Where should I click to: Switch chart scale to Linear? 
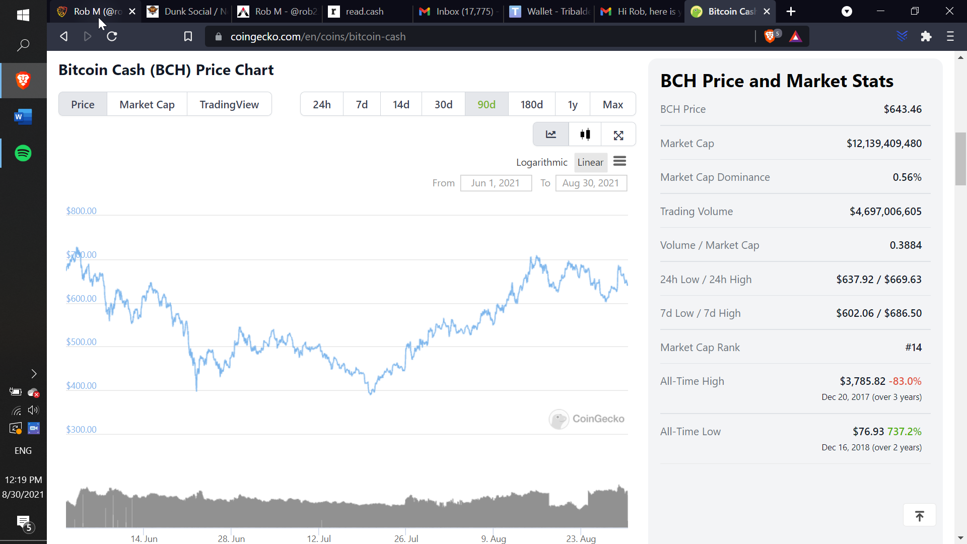pos(590,162)
